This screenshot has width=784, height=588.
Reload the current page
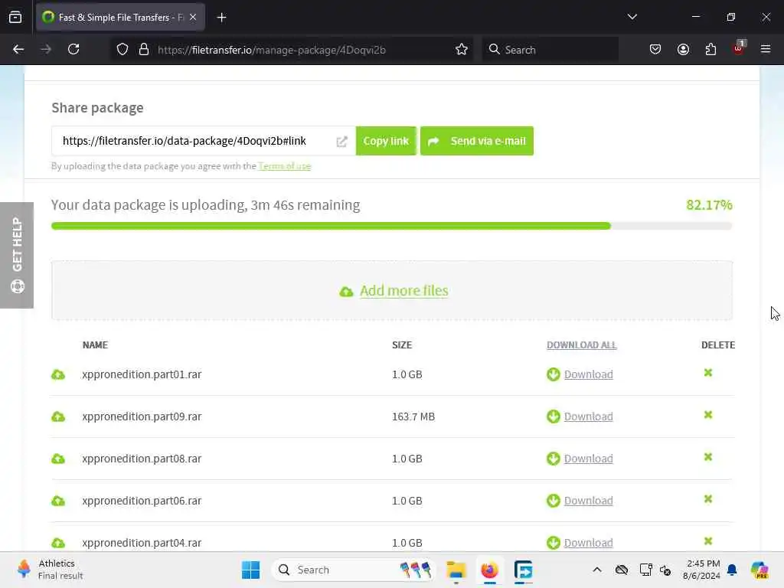tap(73, 49)
